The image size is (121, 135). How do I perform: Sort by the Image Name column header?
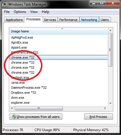[58, 31]
